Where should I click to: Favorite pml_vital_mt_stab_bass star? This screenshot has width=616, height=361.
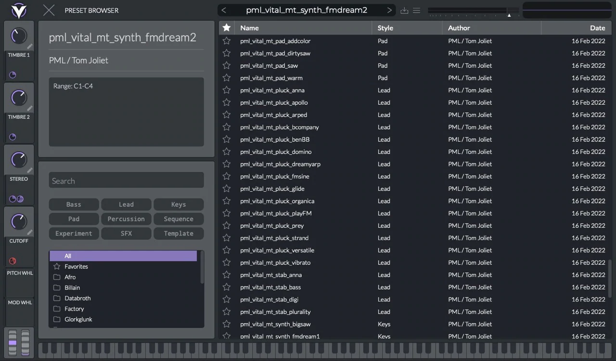[226, 287]
